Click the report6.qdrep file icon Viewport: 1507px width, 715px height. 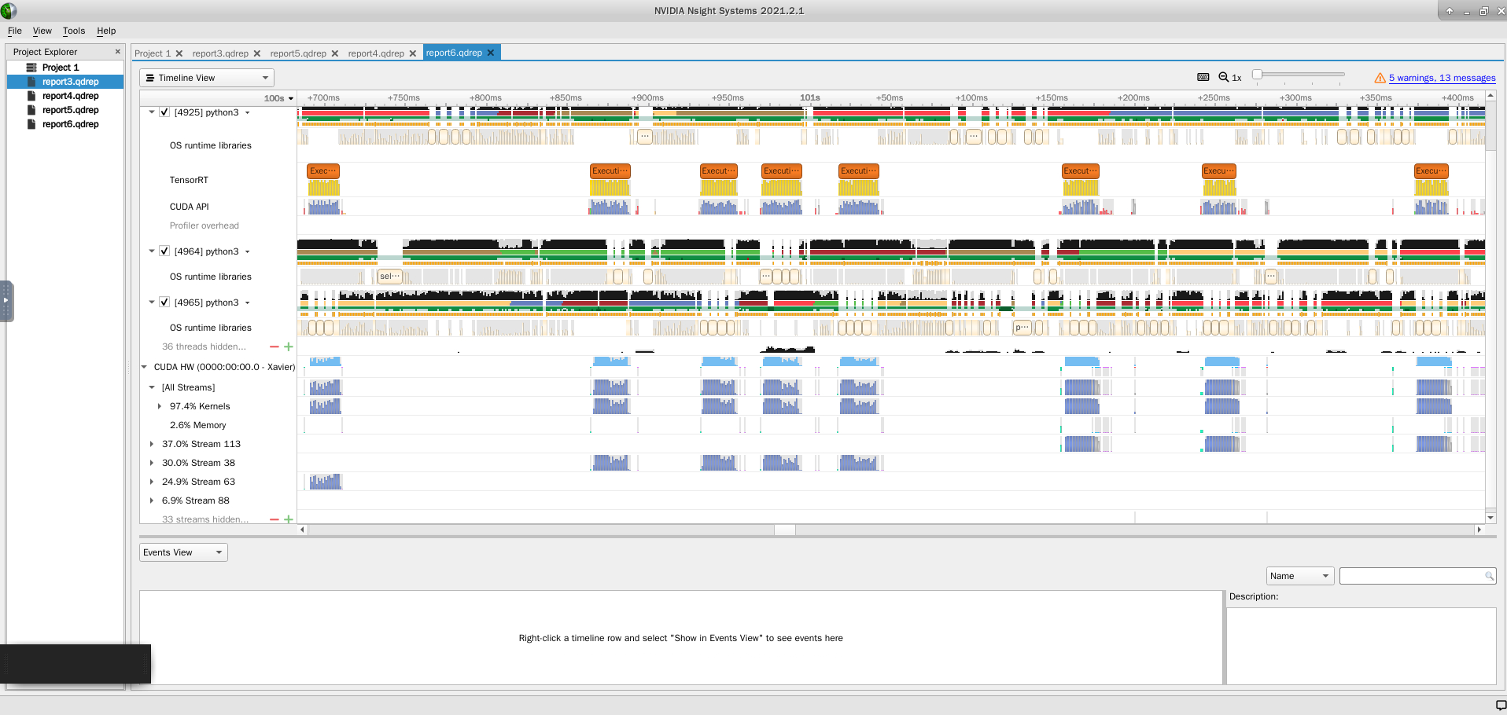(x=31, y=124)
